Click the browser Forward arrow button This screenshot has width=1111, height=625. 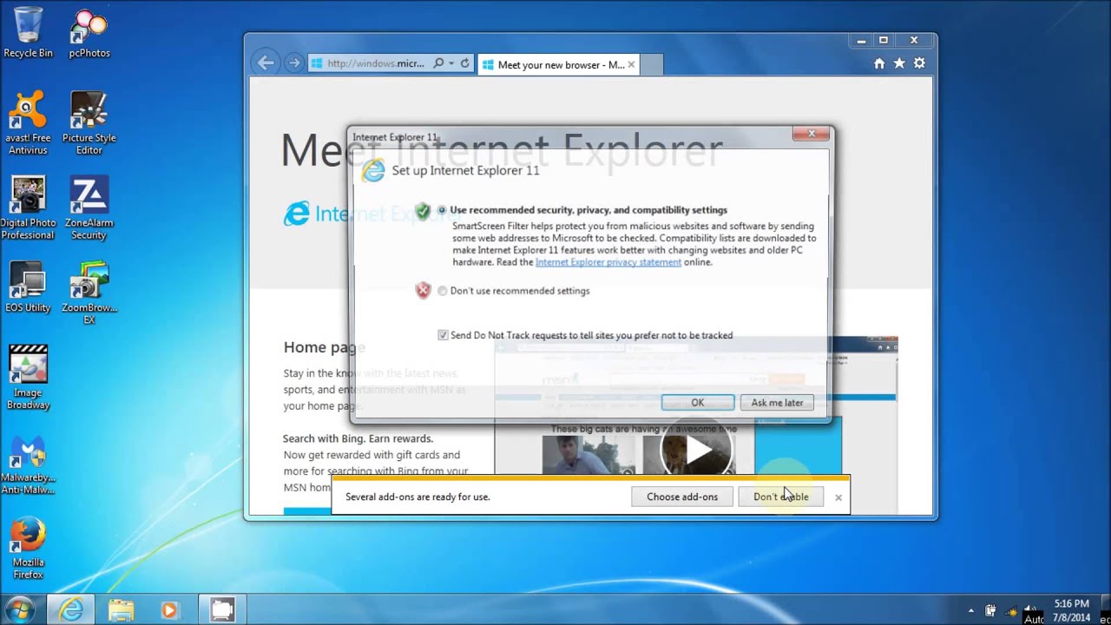[x=294, y=63]
